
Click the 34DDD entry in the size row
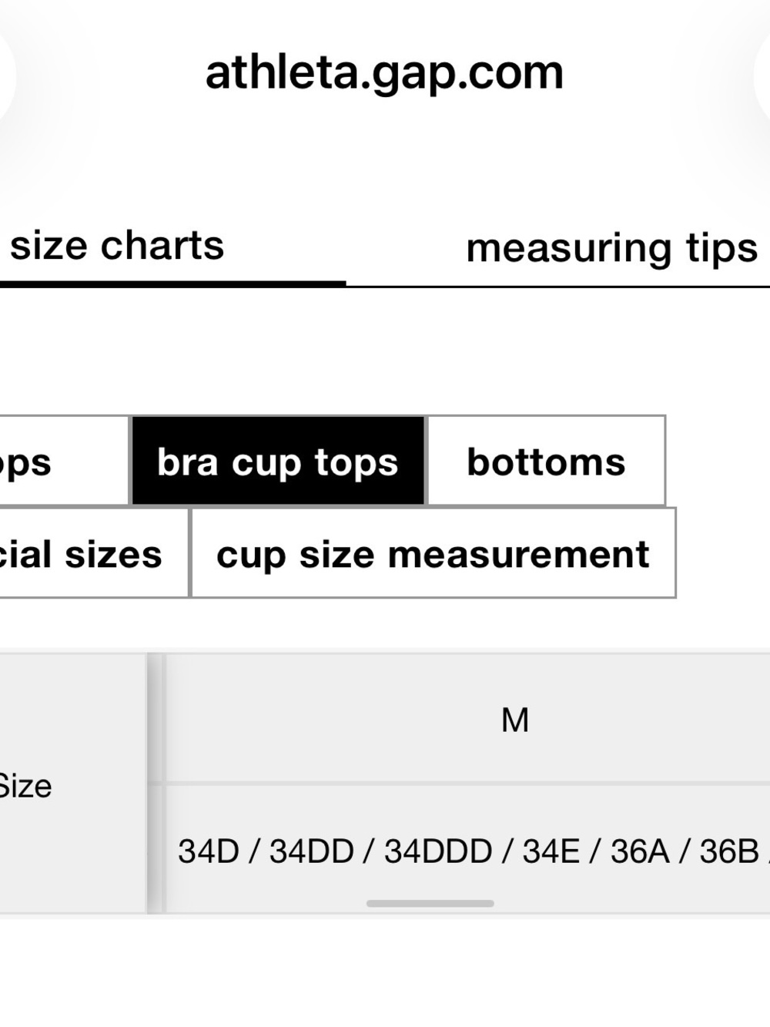coord(438,851)
